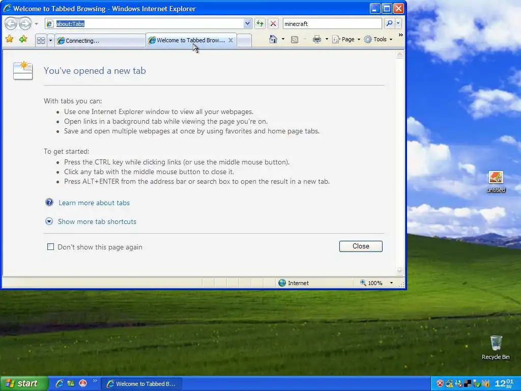
Task: Close the Welcome to Tabbed Browsing tab
Action: click(x=230, y=40)
